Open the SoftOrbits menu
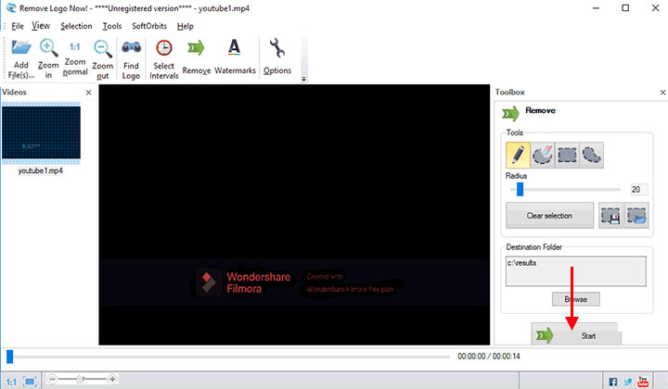This screenshot has width=668, height=389. click(149, 26)
